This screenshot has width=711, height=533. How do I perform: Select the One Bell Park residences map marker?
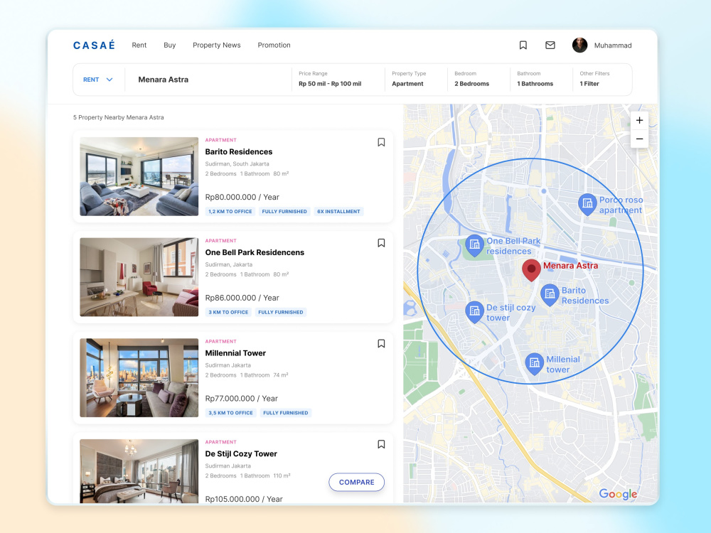point(475,246)
